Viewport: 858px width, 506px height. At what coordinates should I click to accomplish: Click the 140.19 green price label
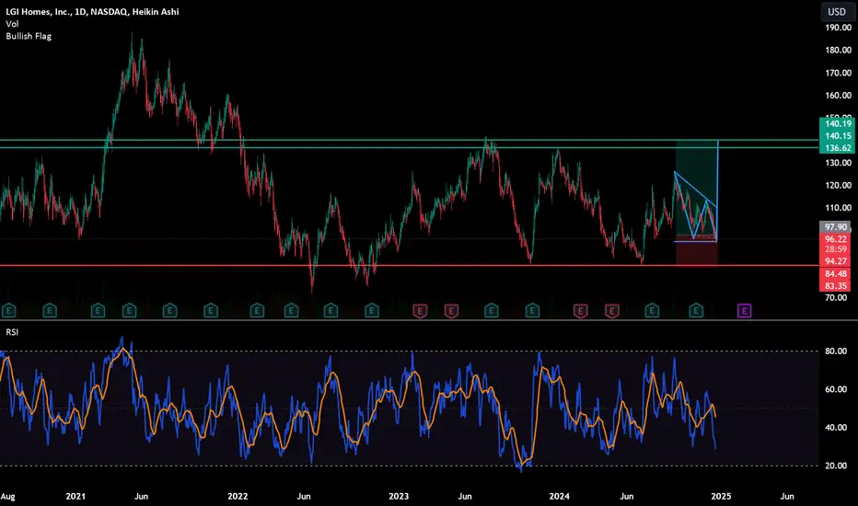click(838, 123)
